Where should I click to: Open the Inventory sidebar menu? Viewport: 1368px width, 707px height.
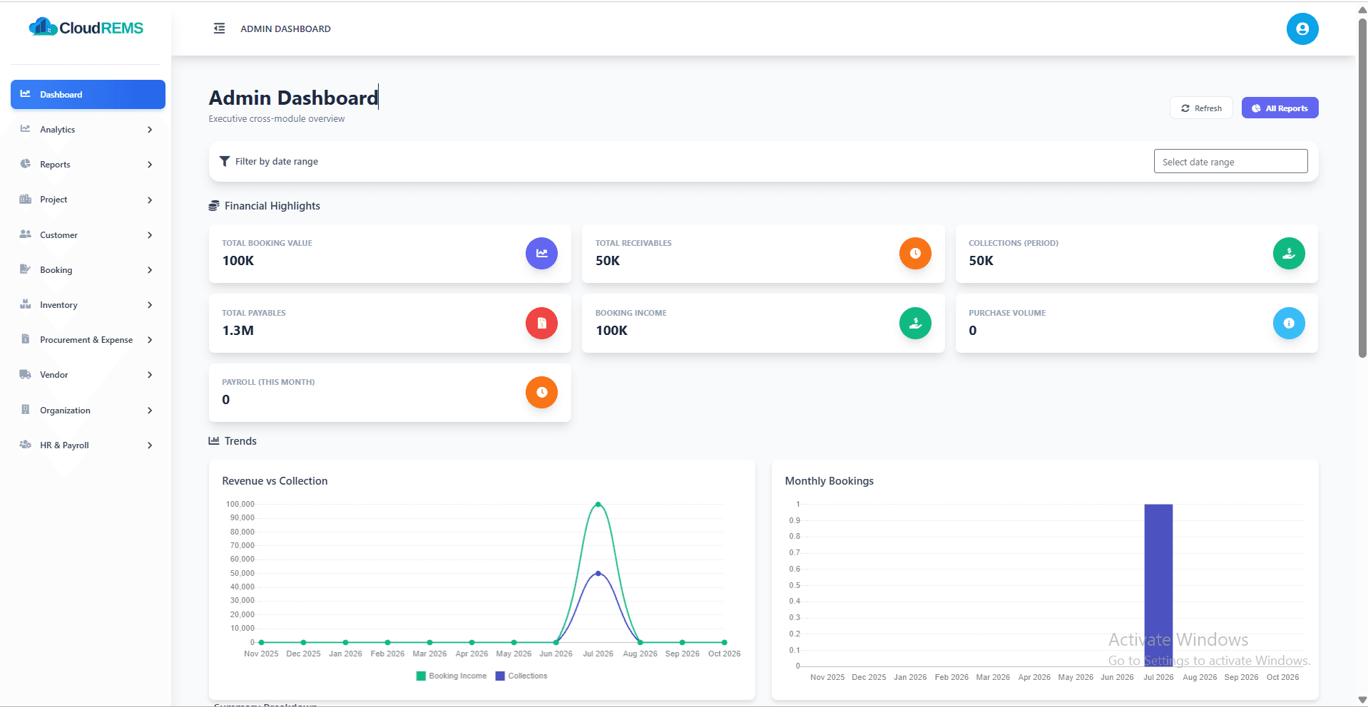[88, 304]
